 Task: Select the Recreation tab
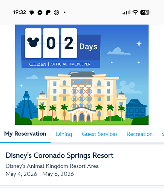(x=139, y=134)
